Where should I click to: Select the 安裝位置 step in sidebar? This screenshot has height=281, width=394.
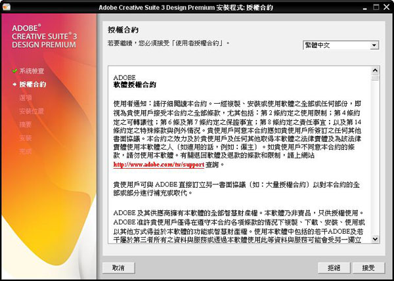point(32,111)
